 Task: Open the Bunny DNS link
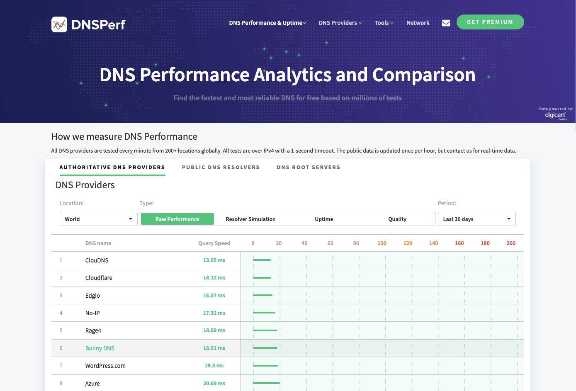coord(100,348)
